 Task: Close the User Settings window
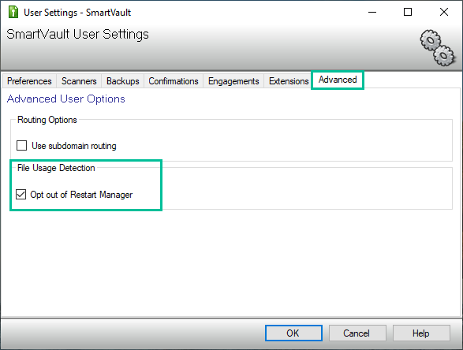point(444,12)
